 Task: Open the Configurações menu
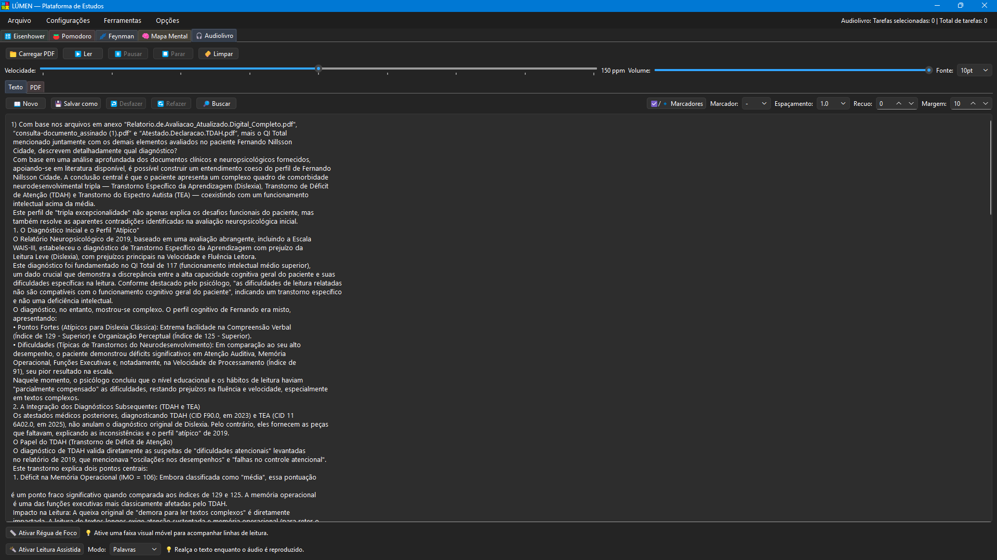68,21
